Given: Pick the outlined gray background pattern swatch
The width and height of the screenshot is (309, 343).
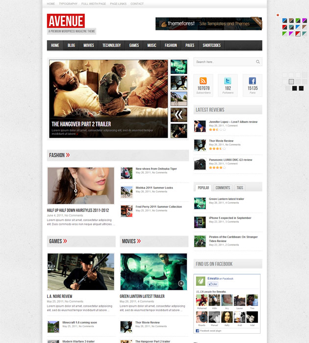Looking at the screenshot, I should pos(291,82).
